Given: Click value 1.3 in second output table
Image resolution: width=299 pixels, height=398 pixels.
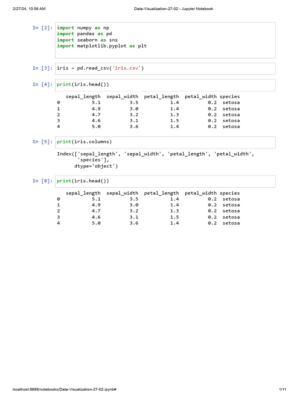Looking at the screenshot, I should (x=174, y=211).
